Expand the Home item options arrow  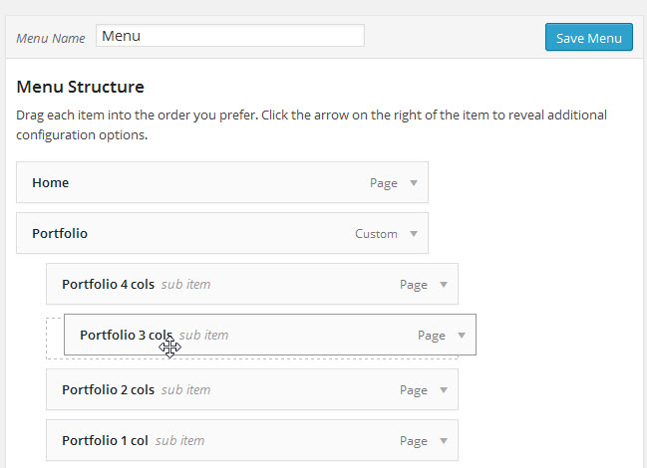[x=414, y=183]
